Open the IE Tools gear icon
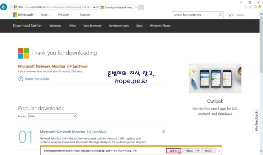 click(x=255, y=7)
